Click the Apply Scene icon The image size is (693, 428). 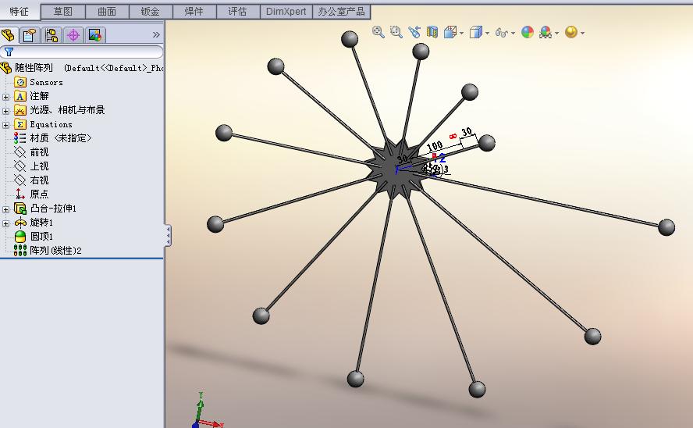click(x=546, y=32)
